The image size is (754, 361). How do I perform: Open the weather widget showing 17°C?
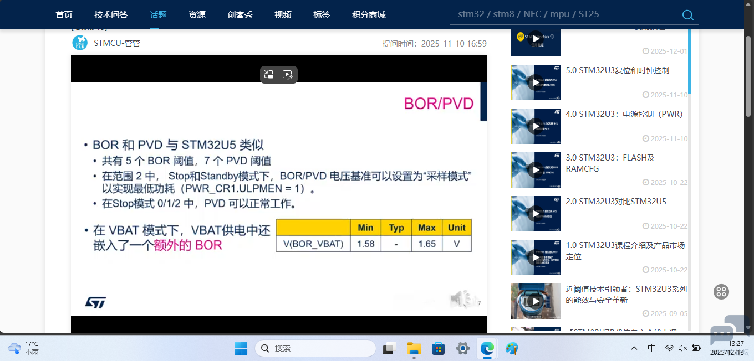pos(23,348)
